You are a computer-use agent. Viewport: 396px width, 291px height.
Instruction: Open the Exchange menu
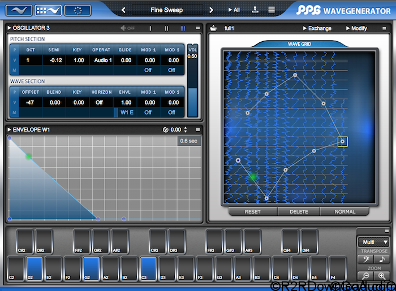coord(317,28)
